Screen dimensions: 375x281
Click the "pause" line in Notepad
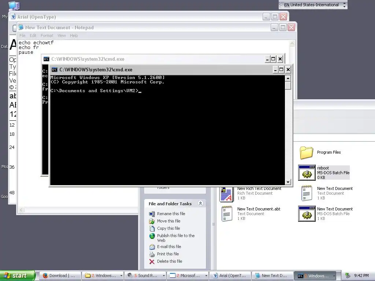pyautogui.click(x=26, y=52)
